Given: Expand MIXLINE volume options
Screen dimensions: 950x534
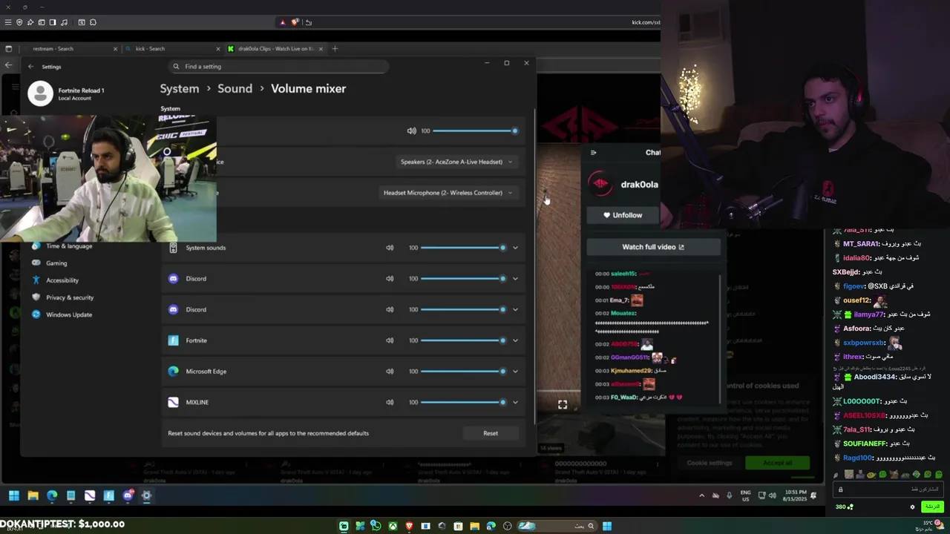Looking at the screenshot, I should pyautogui.click(x=515, y=402).
